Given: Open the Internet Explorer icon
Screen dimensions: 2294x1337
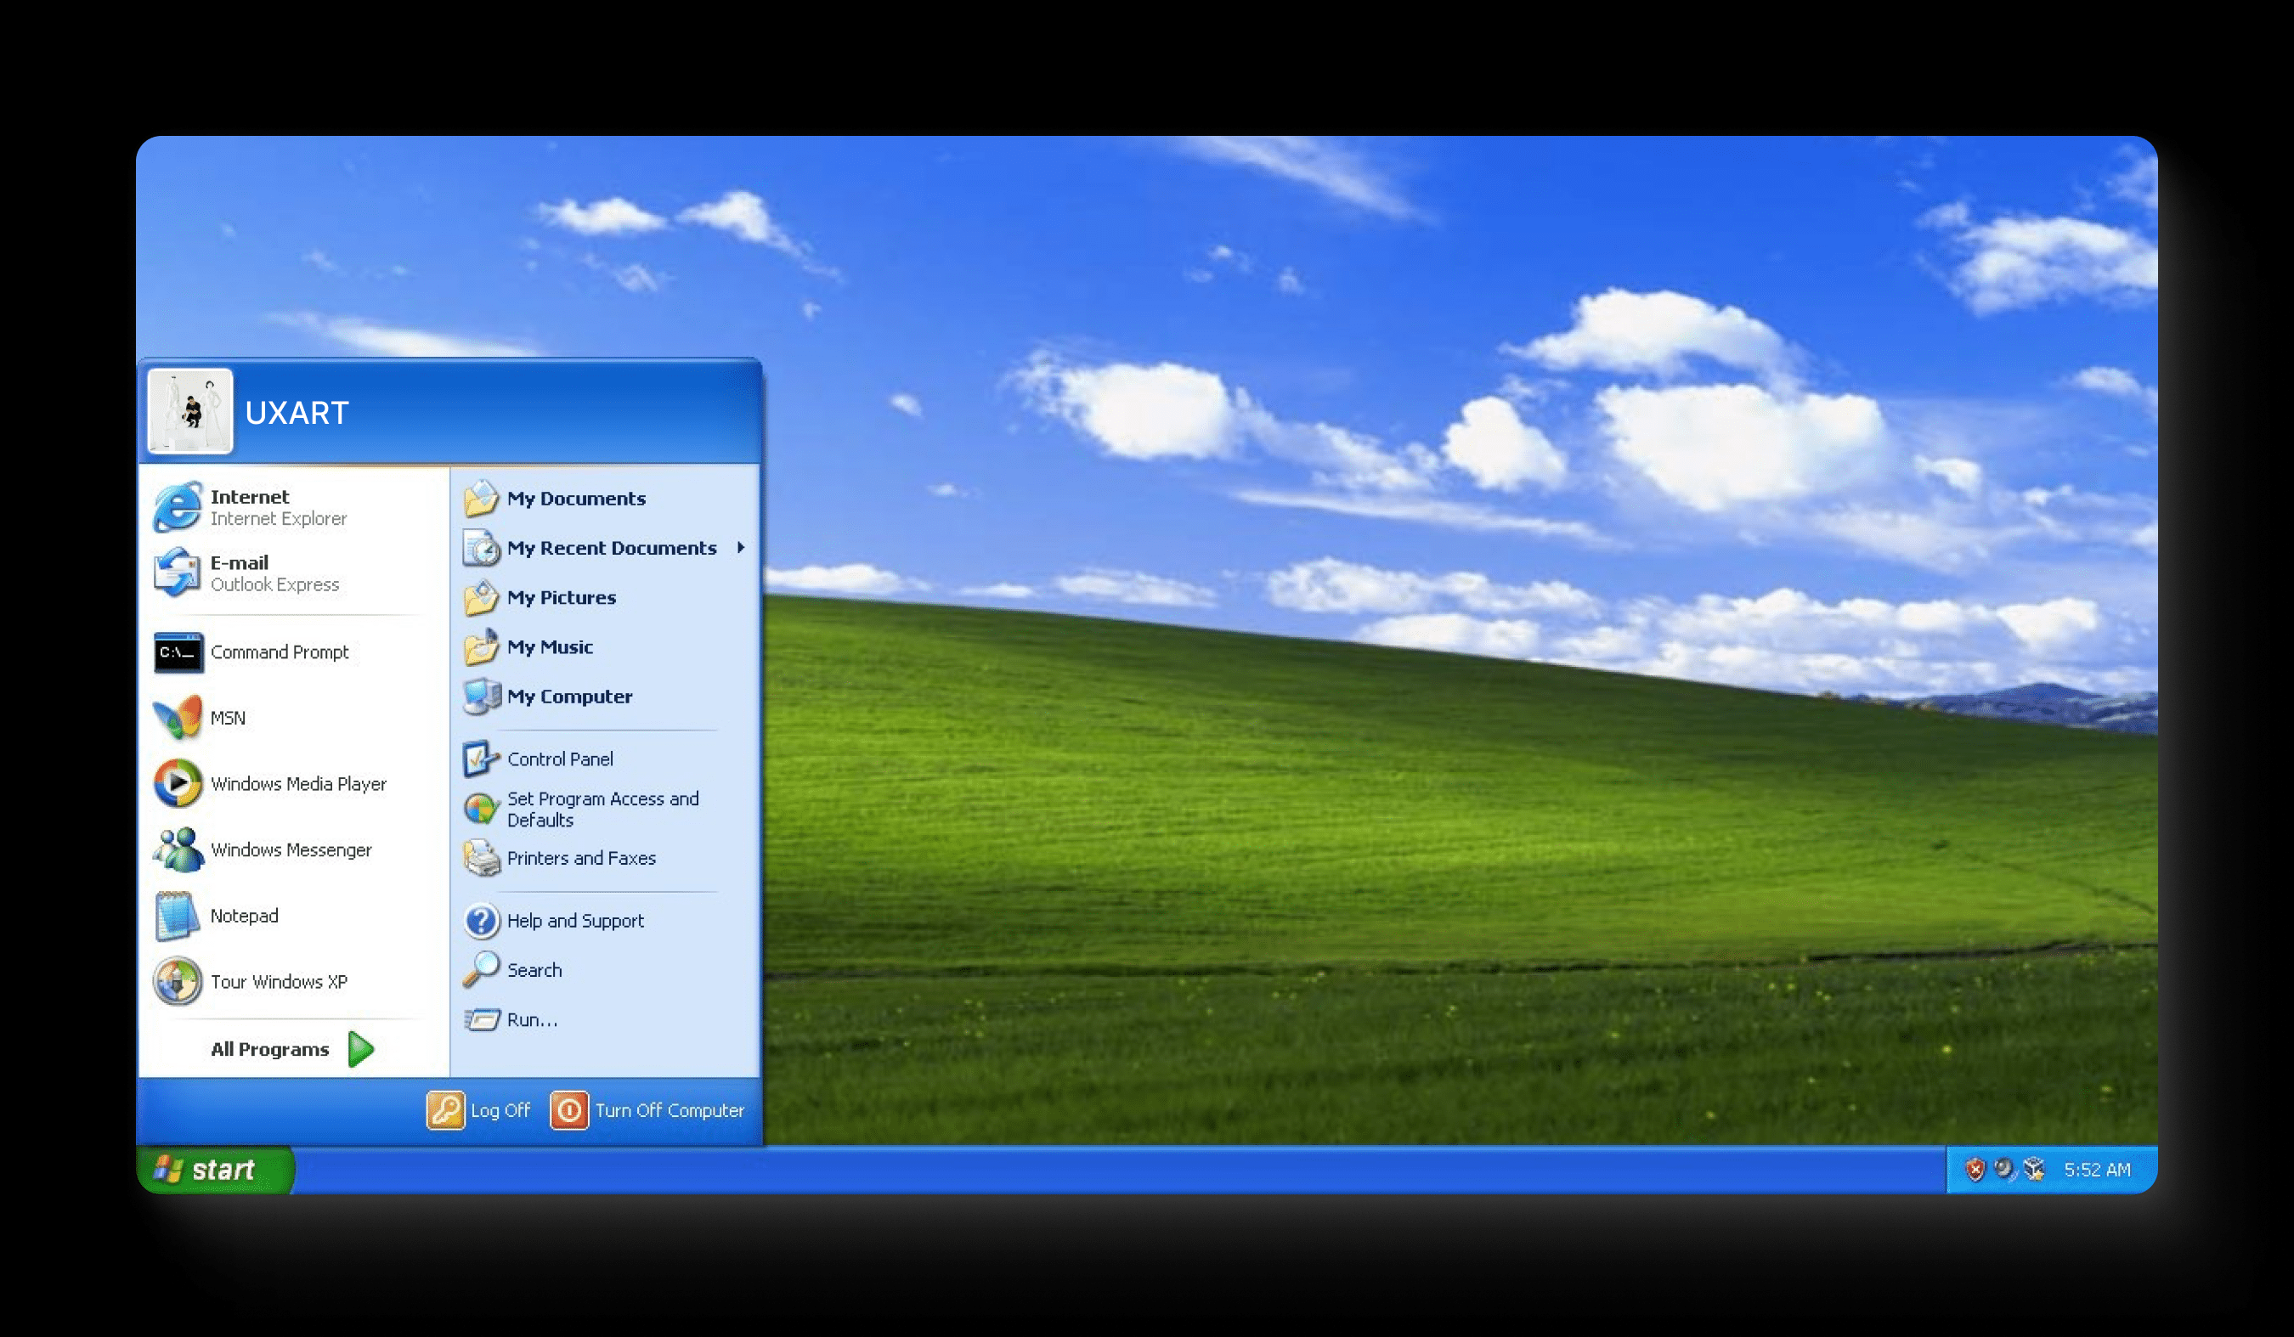Looking at the screenshot, I should (177, 507).
